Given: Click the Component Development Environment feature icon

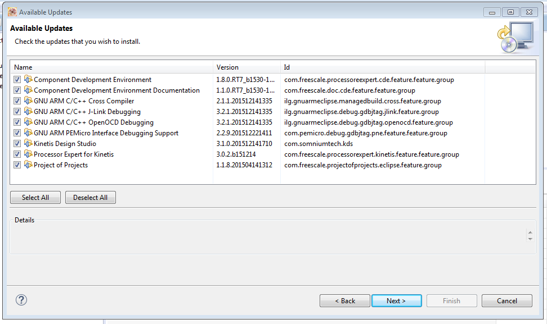Looking at the screenshot, I should (28, 79).
